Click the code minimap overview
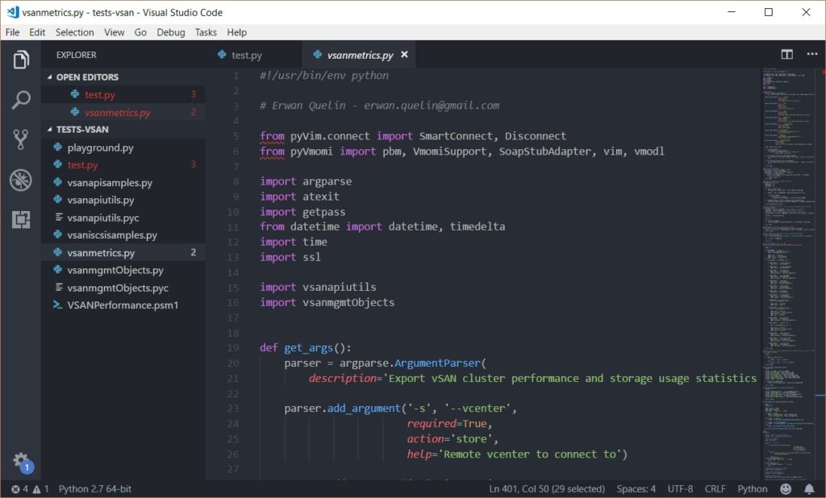The image size is (826, 498). (x=787, y=273)
